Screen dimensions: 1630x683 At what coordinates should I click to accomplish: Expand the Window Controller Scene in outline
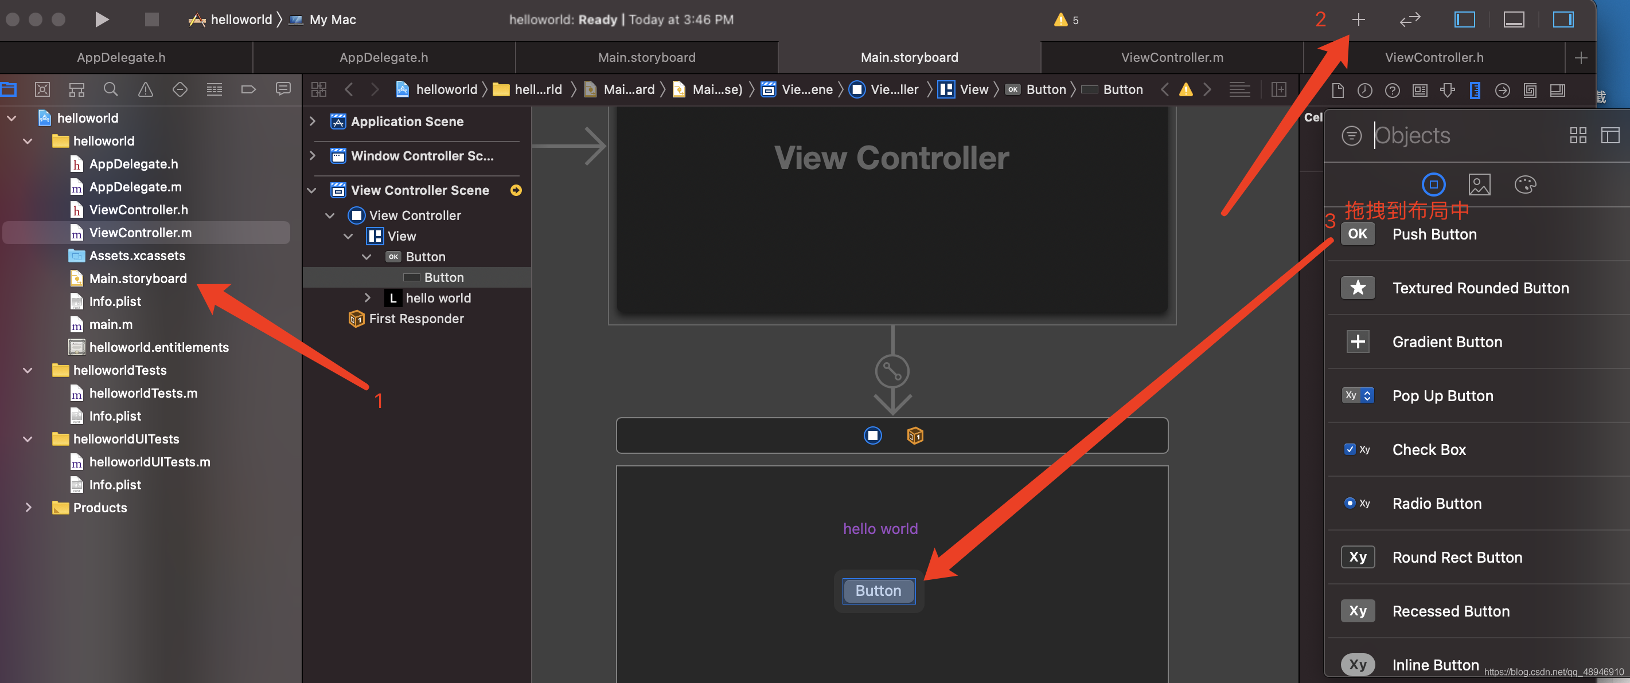coord(312,156)
